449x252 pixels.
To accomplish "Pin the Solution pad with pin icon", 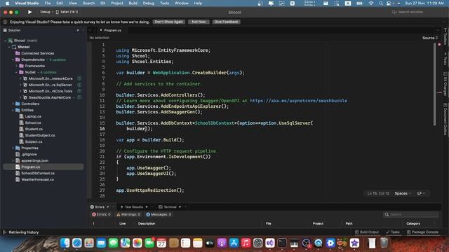I will pos(78,30).
